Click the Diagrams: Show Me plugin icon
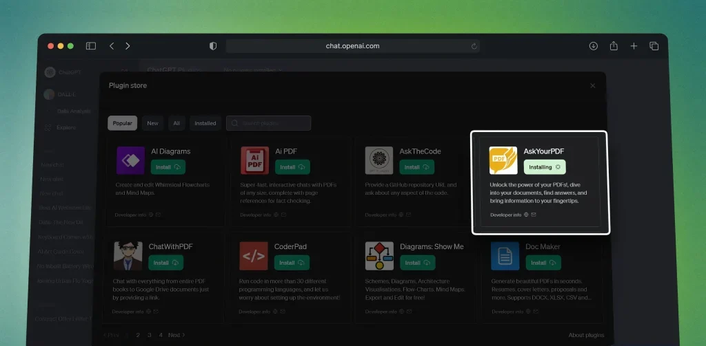 (379, 256)
